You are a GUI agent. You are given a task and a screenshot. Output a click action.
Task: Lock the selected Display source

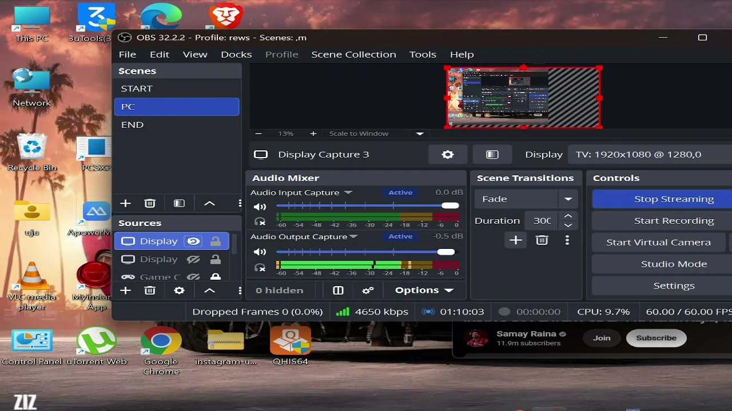[216, 241]
